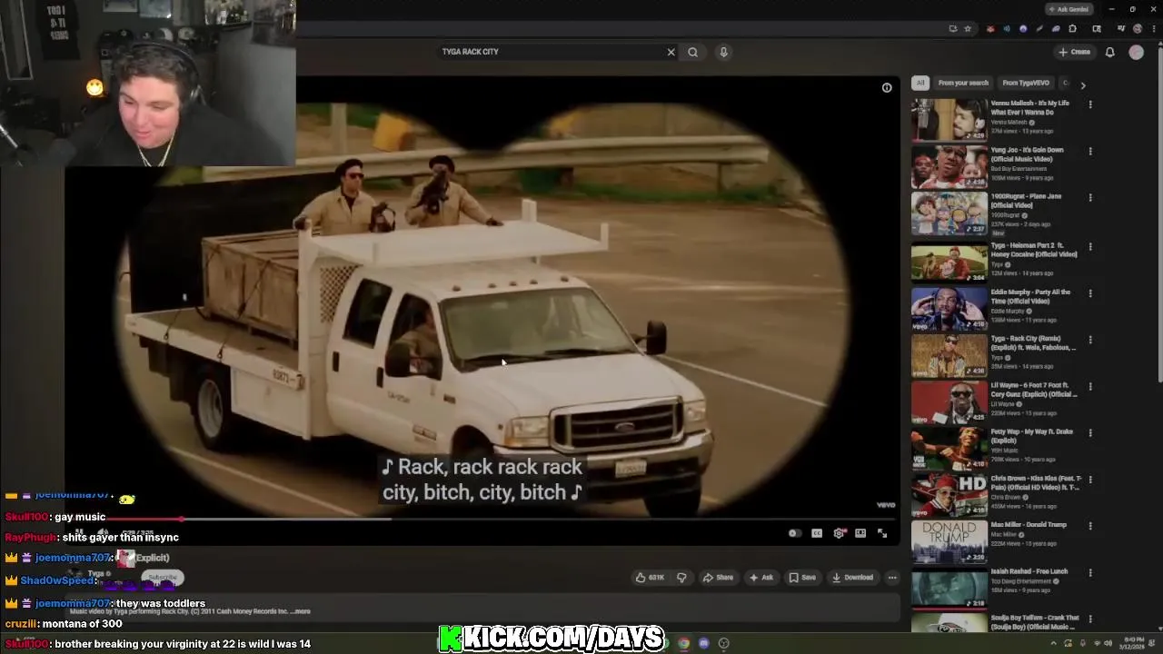Like the video (631K)
Image resolution: width=1163 pixels, height=654 pixels.
[x=651, y=578]
